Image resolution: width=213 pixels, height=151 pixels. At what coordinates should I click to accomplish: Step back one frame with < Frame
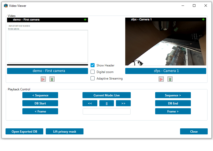(40, 111)
